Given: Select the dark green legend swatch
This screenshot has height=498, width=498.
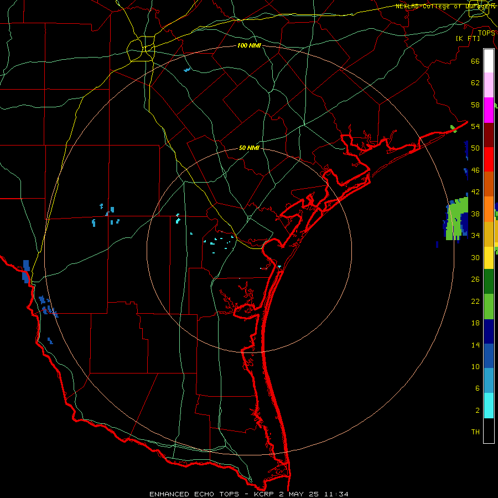Looking at the screenshot, I should [x=489, y=282].
